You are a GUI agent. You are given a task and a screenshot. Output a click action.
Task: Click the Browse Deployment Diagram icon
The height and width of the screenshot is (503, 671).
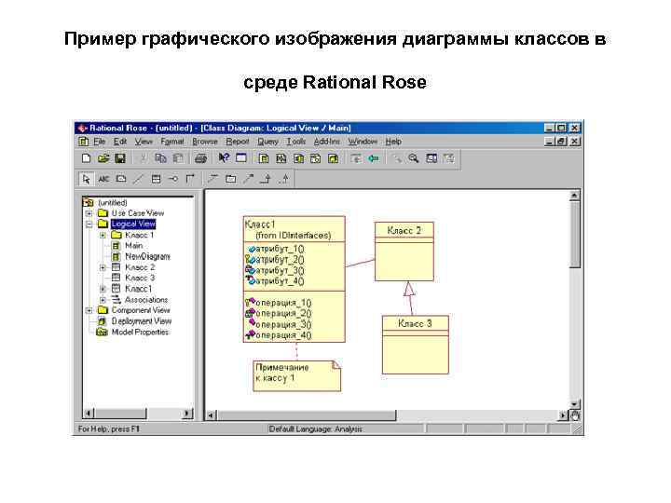pyautogui.click(x=333, y=158)
